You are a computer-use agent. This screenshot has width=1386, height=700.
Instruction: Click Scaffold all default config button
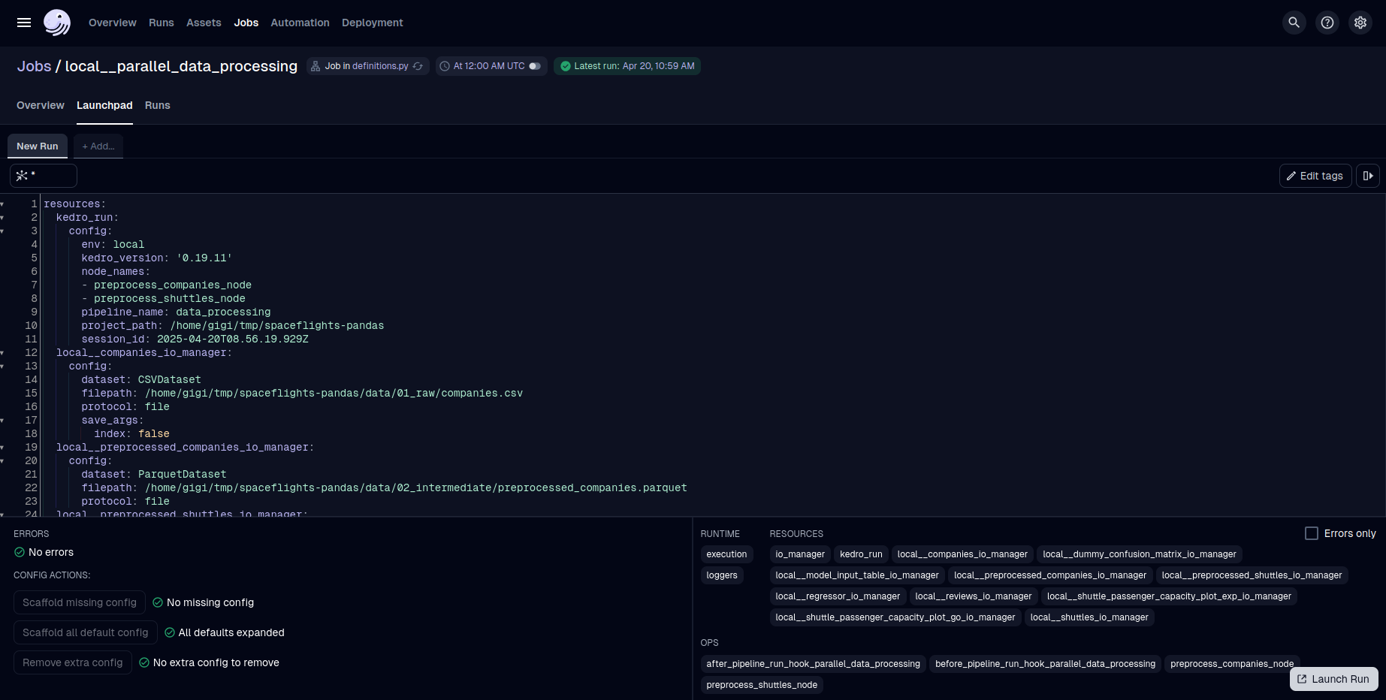tap(86, 632)
